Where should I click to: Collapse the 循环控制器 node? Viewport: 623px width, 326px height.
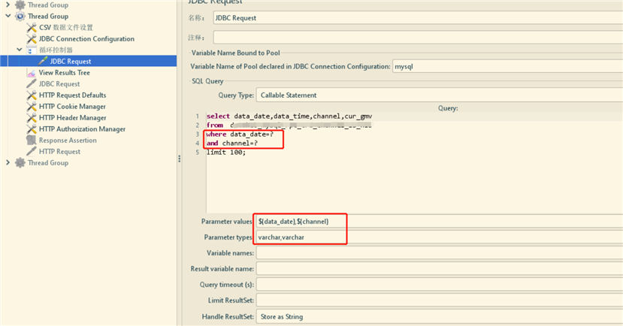click(19, 50)
